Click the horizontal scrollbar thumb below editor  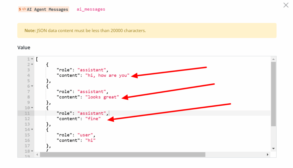[122, 155]
